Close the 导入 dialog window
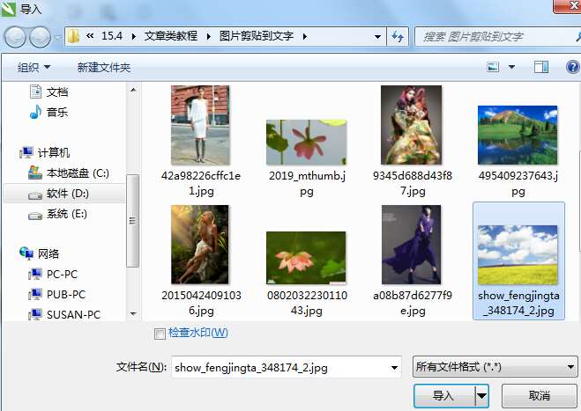This screenshot has width=581, height=411. pos(569,5)
